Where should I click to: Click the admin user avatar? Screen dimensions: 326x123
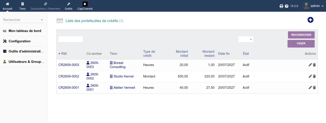[x=306, y=6]
